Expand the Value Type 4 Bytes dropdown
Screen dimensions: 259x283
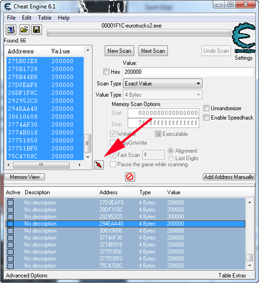(162, 95)
